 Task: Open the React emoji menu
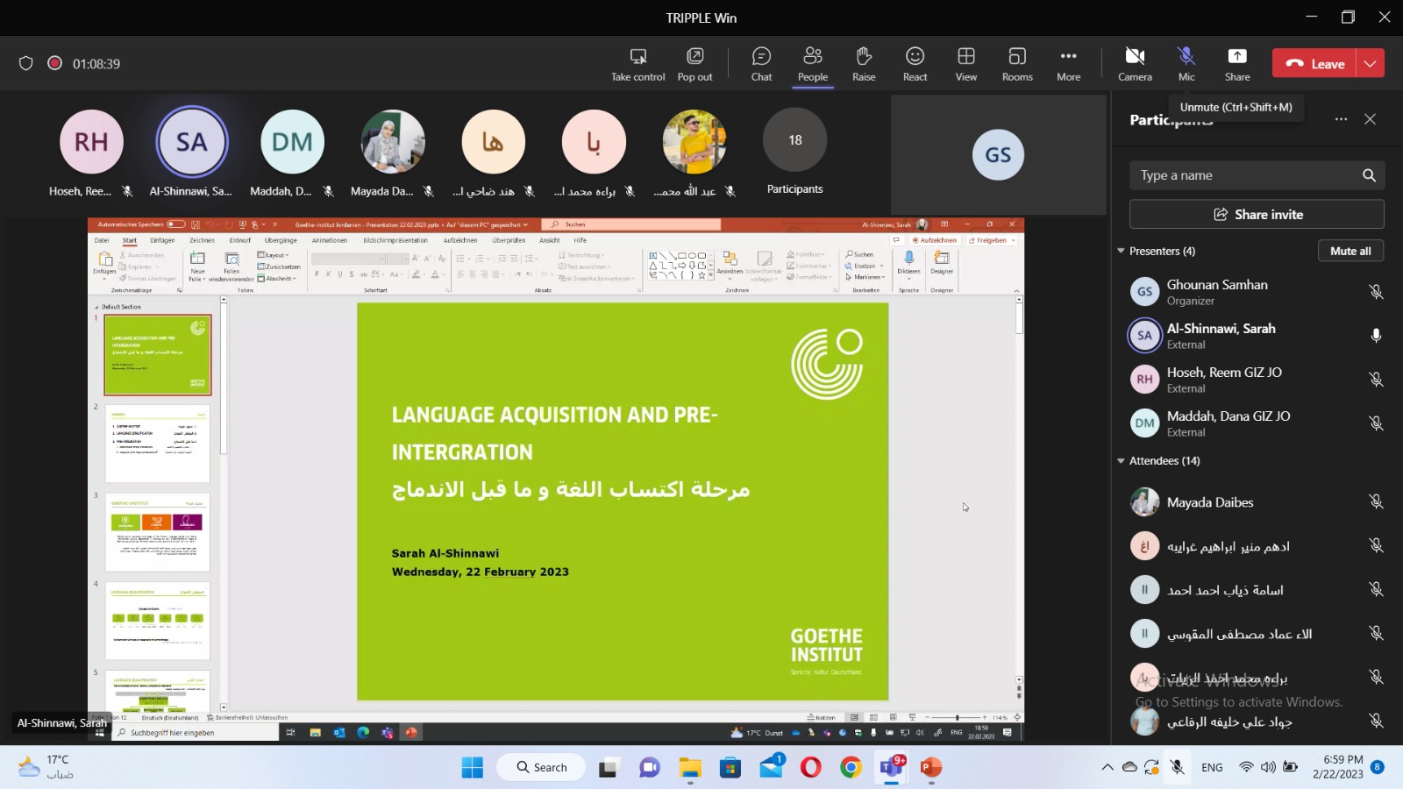pos(915,64)
